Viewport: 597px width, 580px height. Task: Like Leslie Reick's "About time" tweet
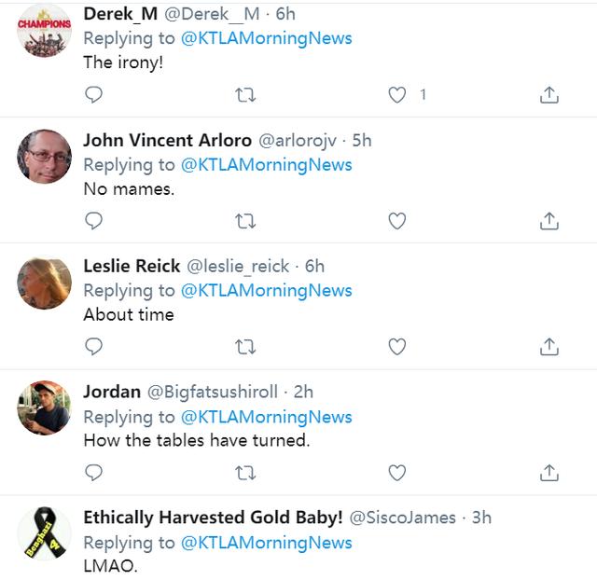[397, 346]
